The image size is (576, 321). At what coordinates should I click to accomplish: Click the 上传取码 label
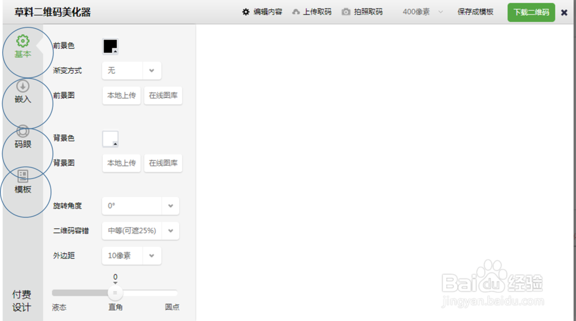tap(317, 12)
